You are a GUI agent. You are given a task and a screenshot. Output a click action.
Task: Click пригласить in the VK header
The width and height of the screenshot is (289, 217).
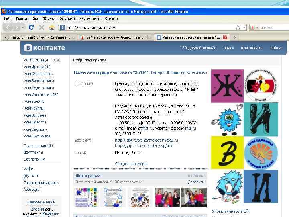[x=252, y=48]
